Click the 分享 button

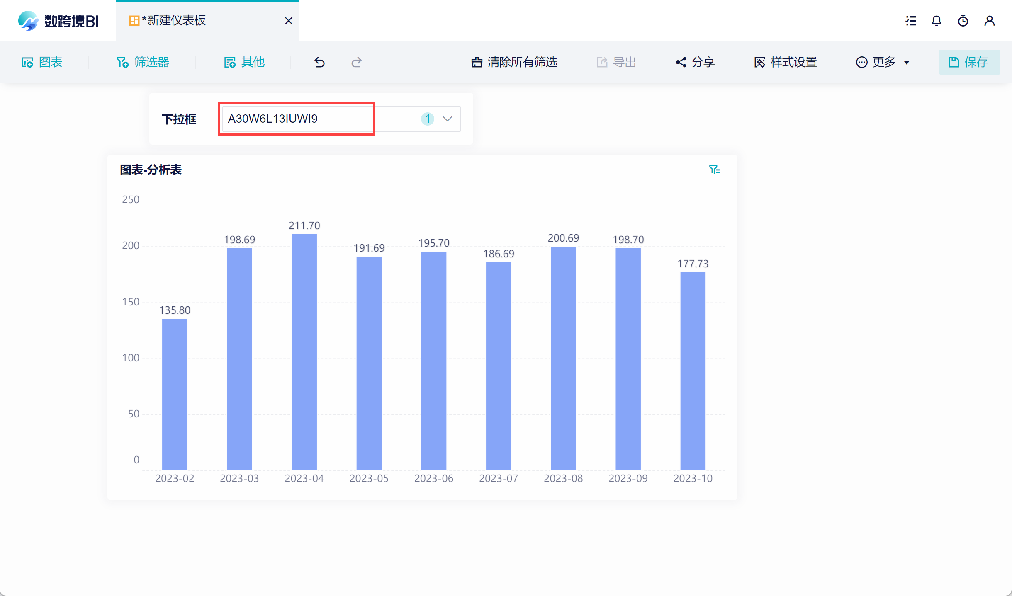point(695,62)
